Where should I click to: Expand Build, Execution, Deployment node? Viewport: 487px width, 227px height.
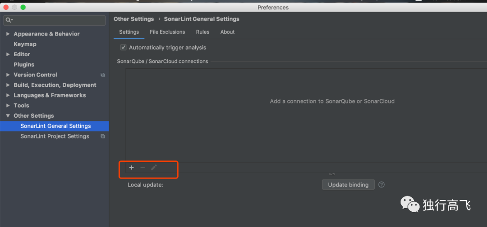coord(8,85)
